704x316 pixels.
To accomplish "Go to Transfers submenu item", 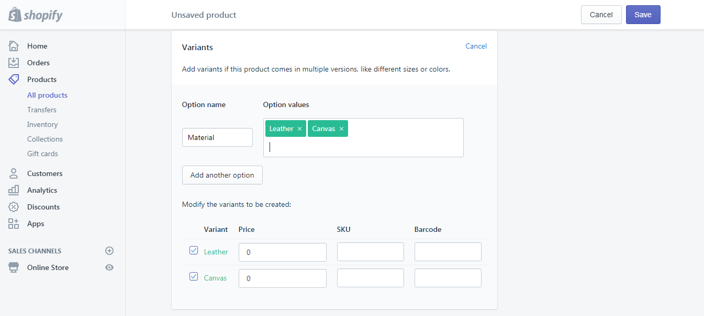I will tap(42, 110).
